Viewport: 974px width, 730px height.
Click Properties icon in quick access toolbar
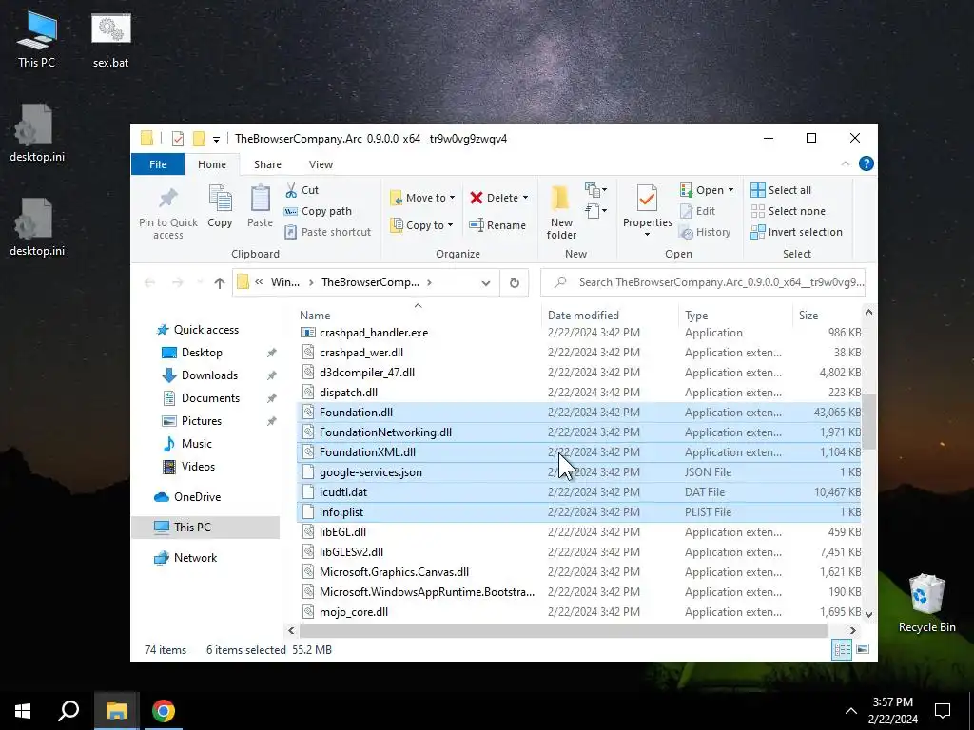click(178, 139)
